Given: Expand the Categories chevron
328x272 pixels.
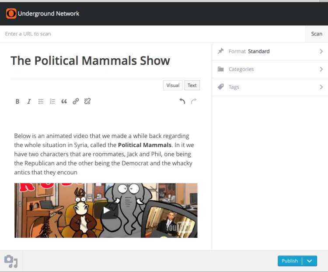Looking at the screenshot, I should 321,69.
